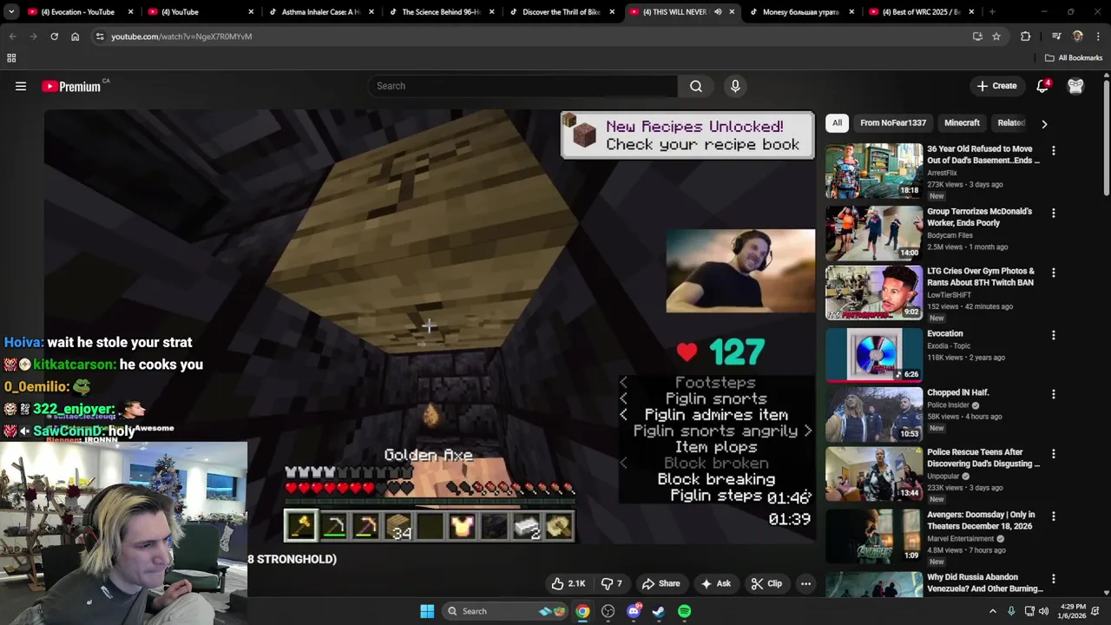Reload the page in Chrome
Image resolution: width=1111 pixels, height=625 pixels.
(54, 36)
